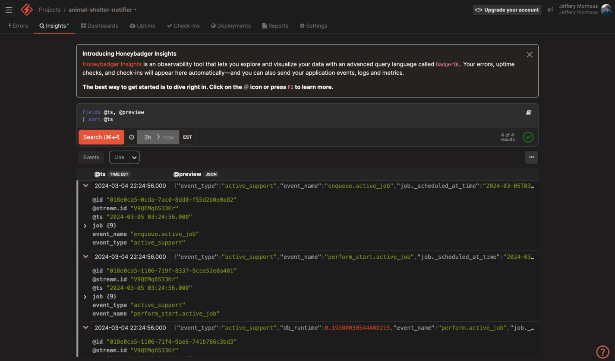Collapse the perform.active_job event row
Viewport: 615px width, 361px height.
[x=85, y=328]
